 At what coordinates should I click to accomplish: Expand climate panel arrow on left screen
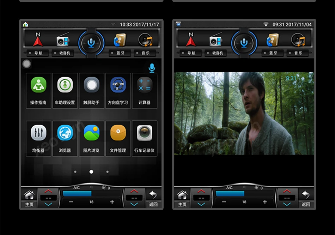91,187
